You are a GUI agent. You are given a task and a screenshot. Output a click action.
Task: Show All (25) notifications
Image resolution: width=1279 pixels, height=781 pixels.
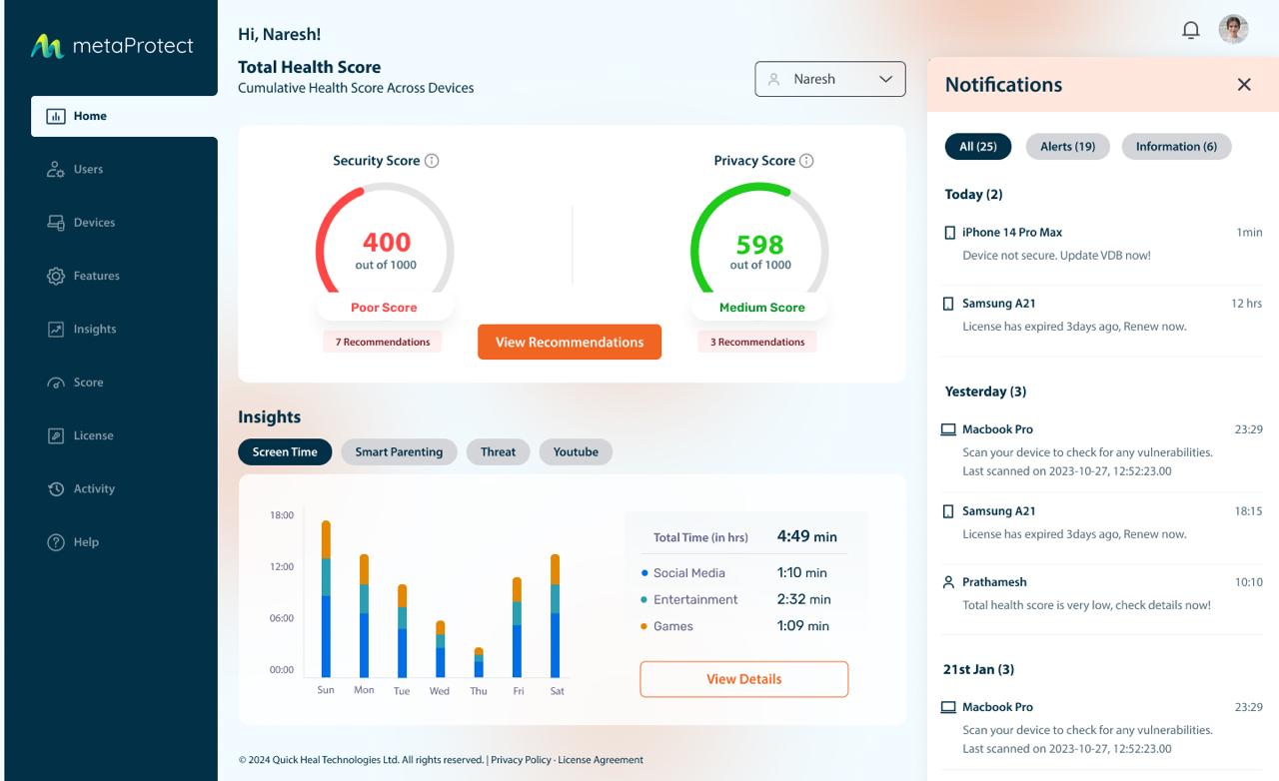978,147
